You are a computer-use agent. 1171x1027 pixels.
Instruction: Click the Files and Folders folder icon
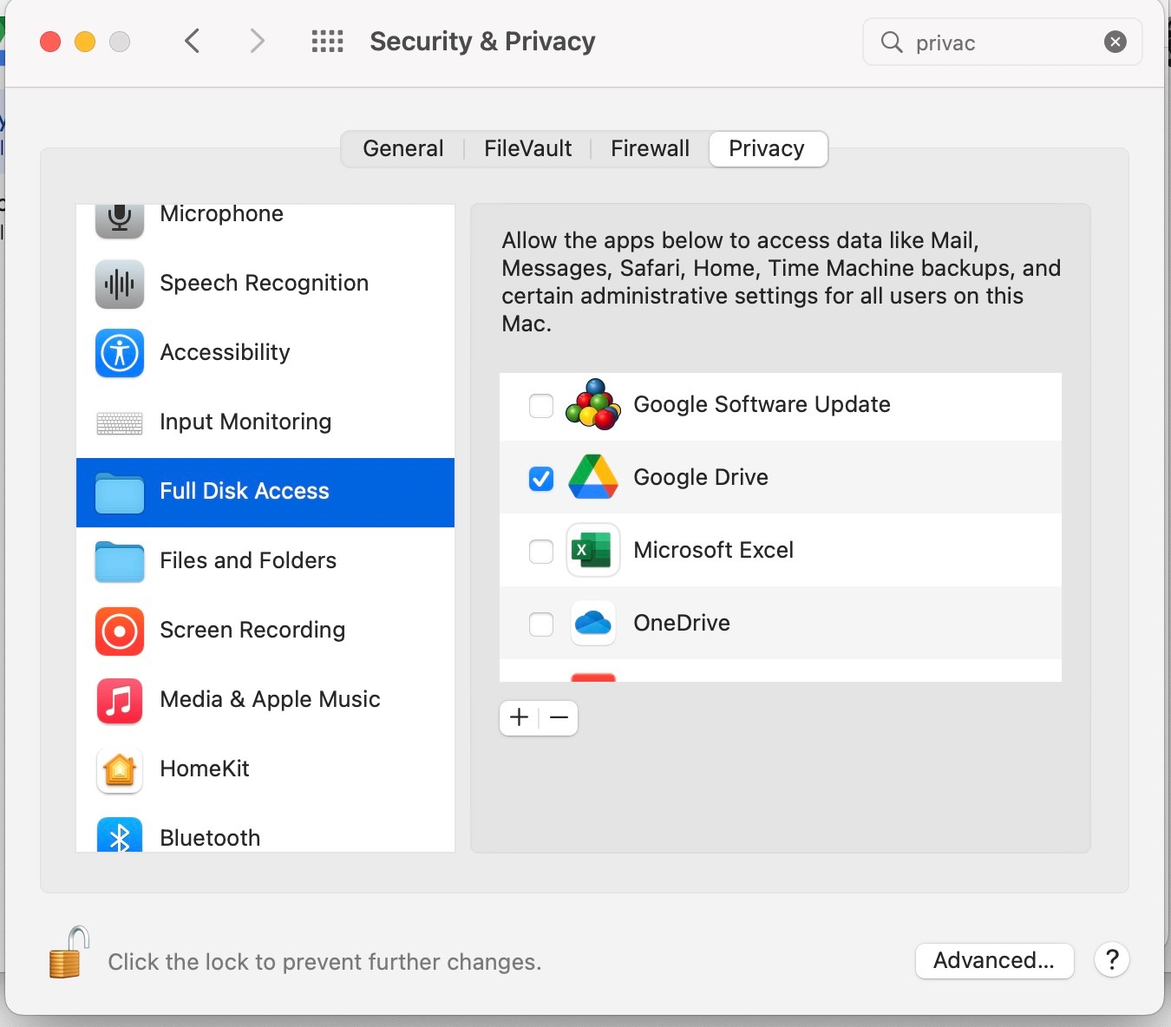tap(120, 562)
